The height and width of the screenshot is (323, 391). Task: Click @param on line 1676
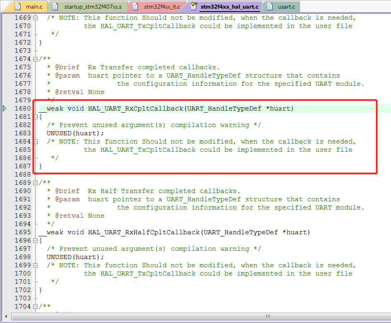point(67,75)
